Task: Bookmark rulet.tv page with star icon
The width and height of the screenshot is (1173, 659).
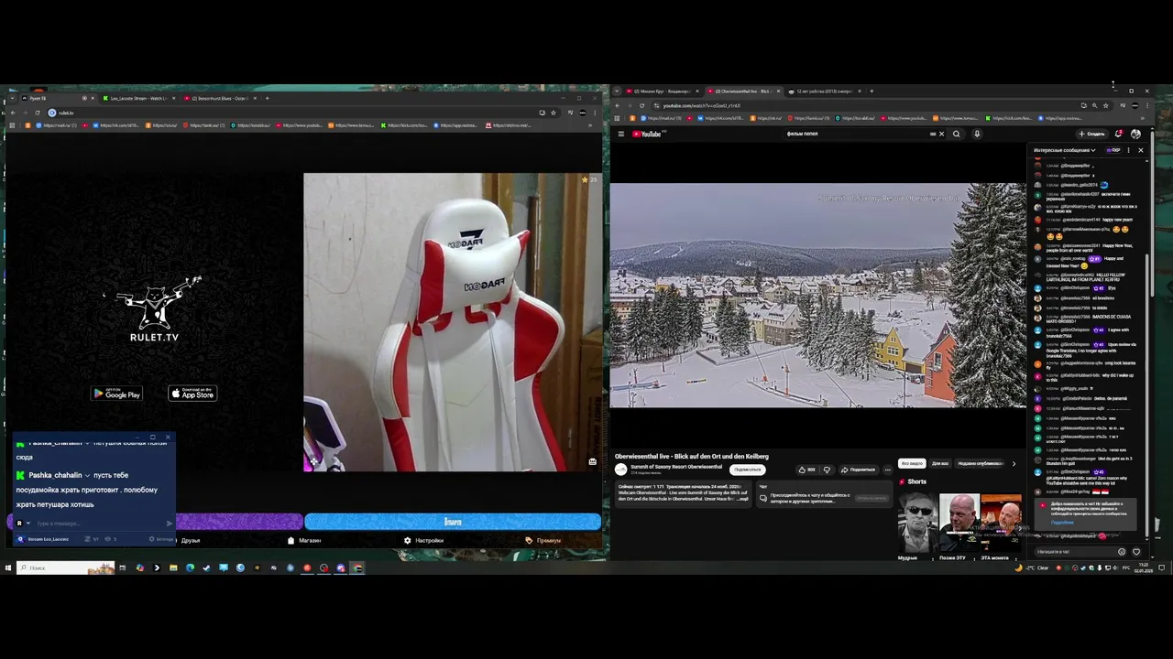Action: tap(553, 113)
